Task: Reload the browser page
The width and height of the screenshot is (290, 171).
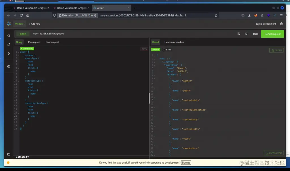Action: 21,15
